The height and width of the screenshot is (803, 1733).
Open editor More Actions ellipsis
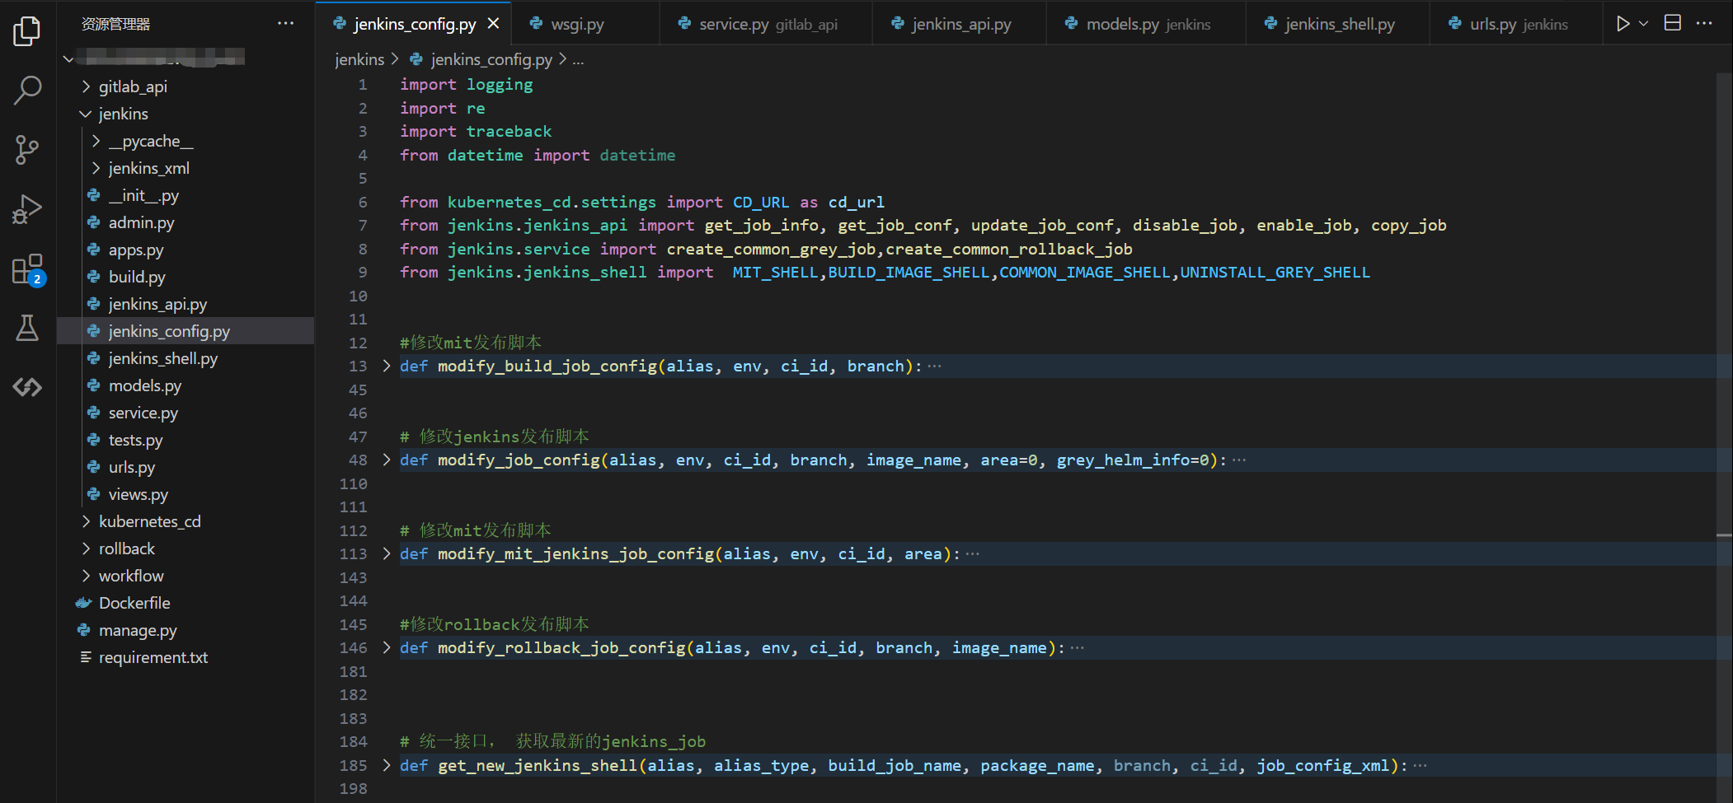[1704, 23]
